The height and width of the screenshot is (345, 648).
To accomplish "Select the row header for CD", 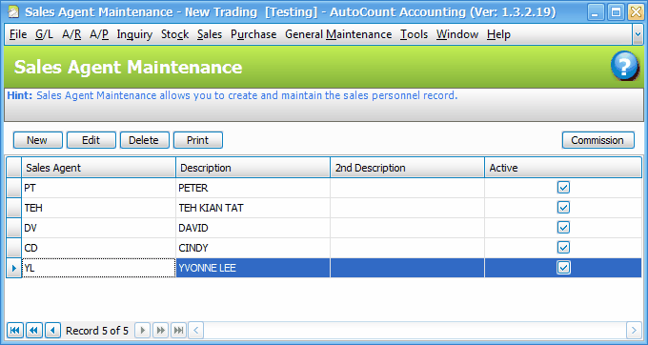I will pos(13,248).
